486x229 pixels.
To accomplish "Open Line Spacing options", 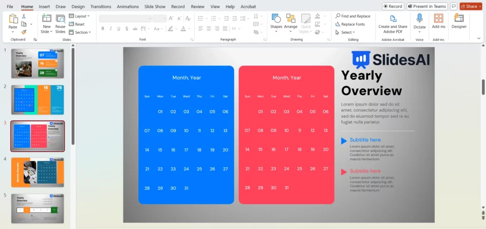I will pos(244,19).
